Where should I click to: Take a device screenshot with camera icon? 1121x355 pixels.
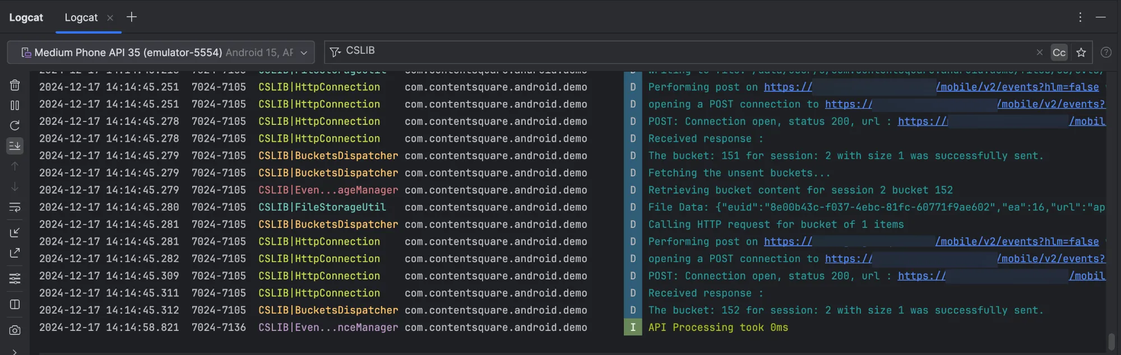click(15, 330)
